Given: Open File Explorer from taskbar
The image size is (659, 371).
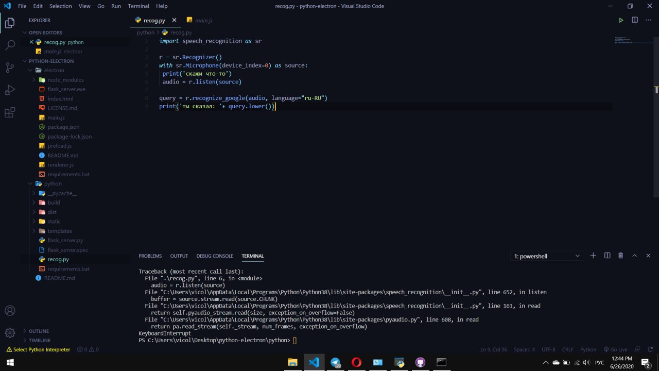Looking at the screenshot, I should [292, 362].
